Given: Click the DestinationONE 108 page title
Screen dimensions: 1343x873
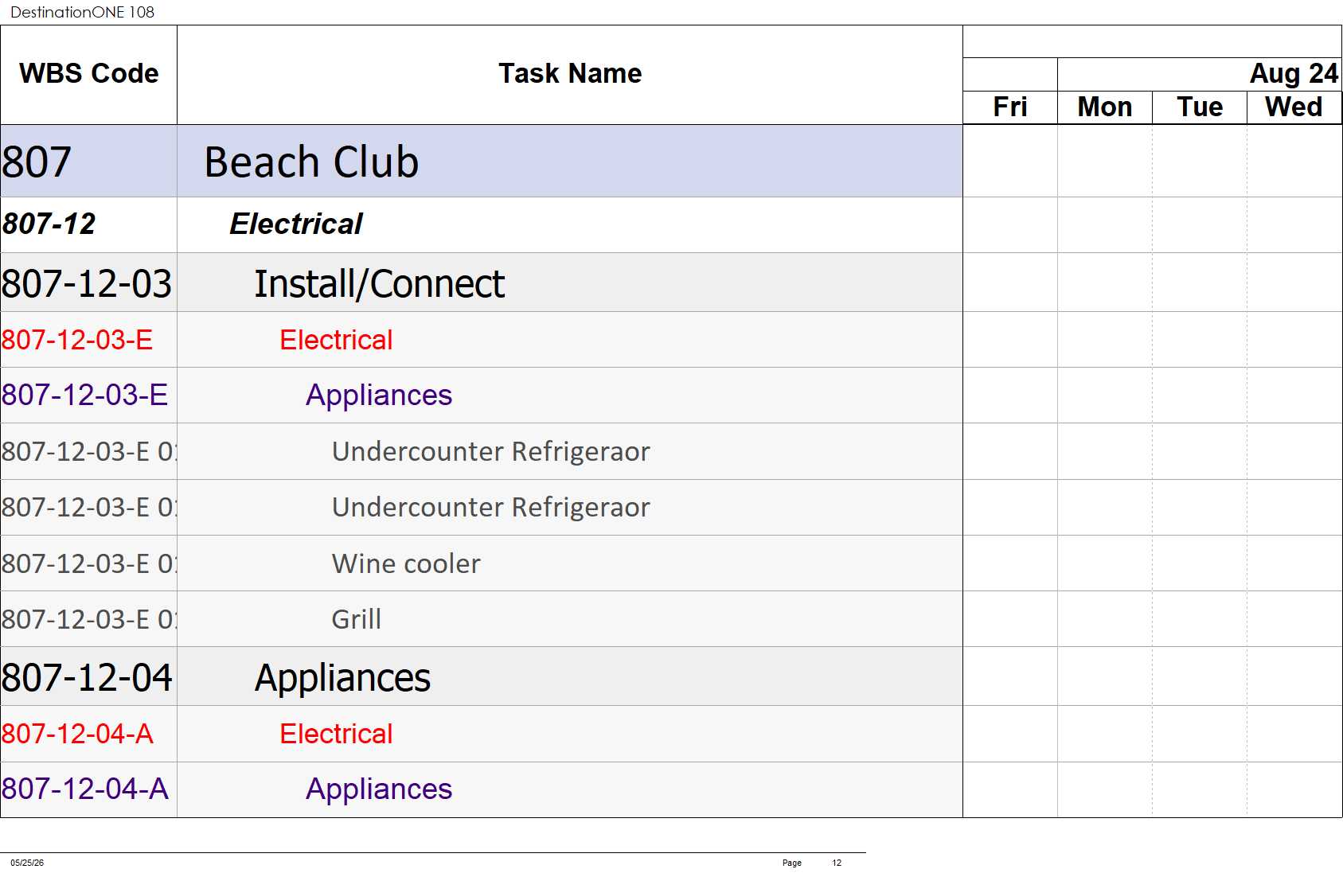Looking at the screenshot, I should pos(82,12).
